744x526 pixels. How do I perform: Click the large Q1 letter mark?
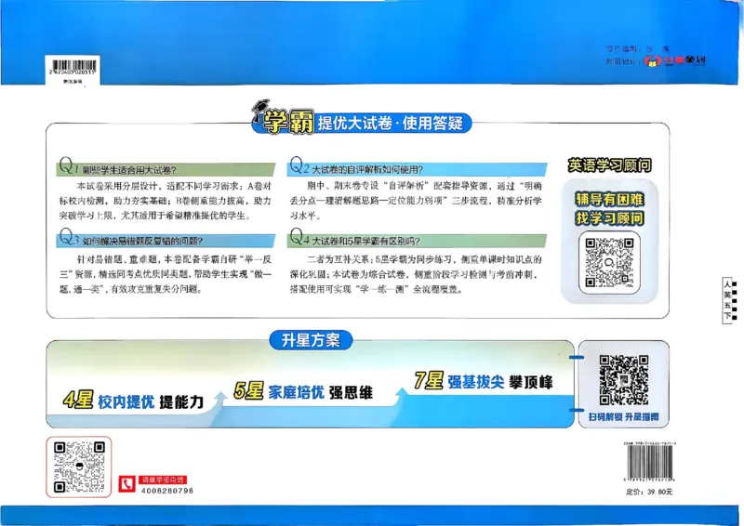[68, 165]
